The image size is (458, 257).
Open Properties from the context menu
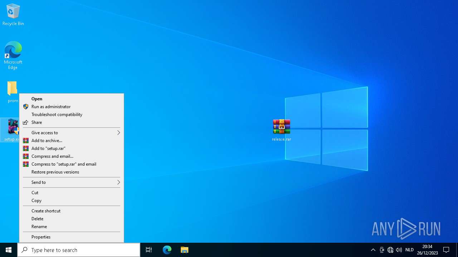click(72, 237)
